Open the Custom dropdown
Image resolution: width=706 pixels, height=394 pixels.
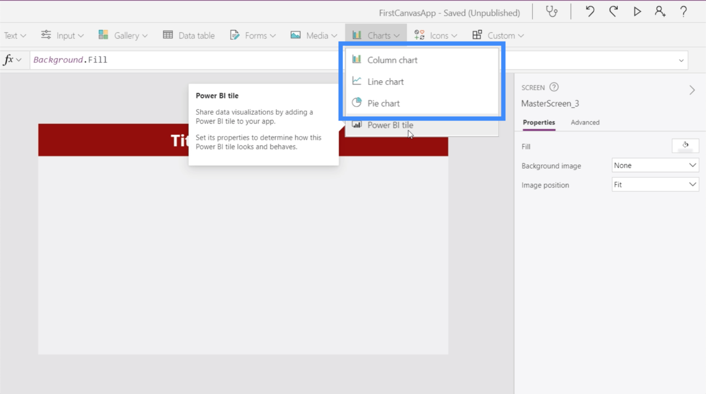coord(498,36)
